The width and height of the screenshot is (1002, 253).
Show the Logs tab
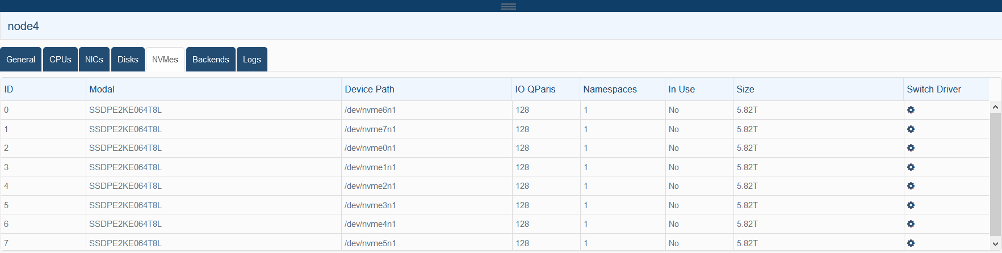252,60
